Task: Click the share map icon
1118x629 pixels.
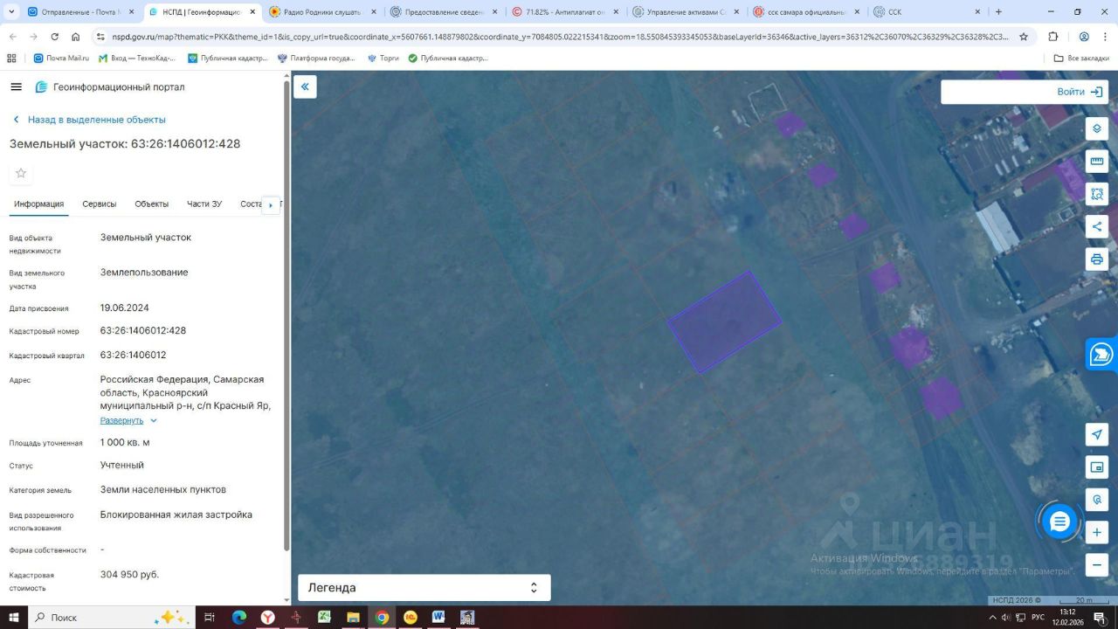Action: click(x=1097, y=227)
